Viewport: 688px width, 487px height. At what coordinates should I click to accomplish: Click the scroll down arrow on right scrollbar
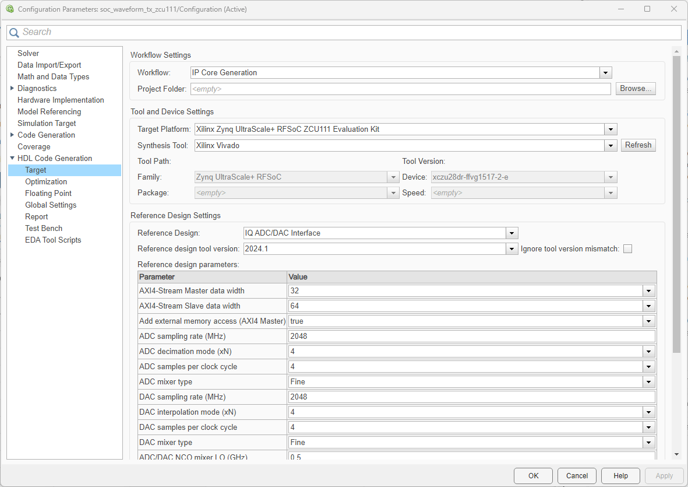(676, 454)
